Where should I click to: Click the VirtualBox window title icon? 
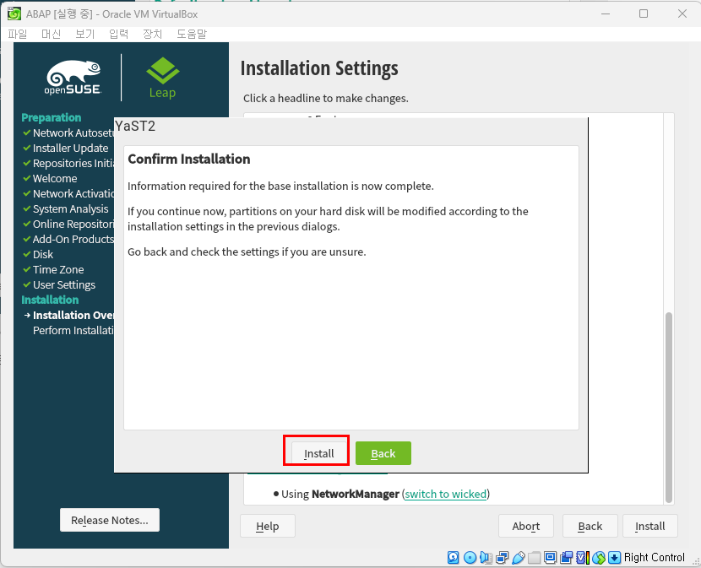click(14, 14)
